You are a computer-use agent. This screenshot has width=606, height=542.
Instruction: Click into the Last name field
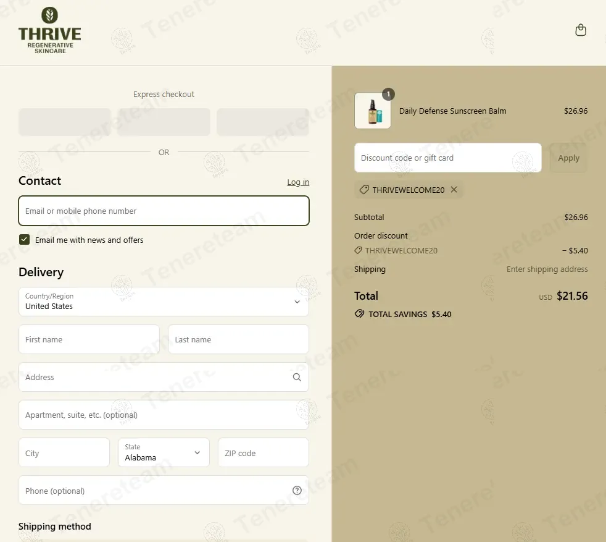click(238, 339)
